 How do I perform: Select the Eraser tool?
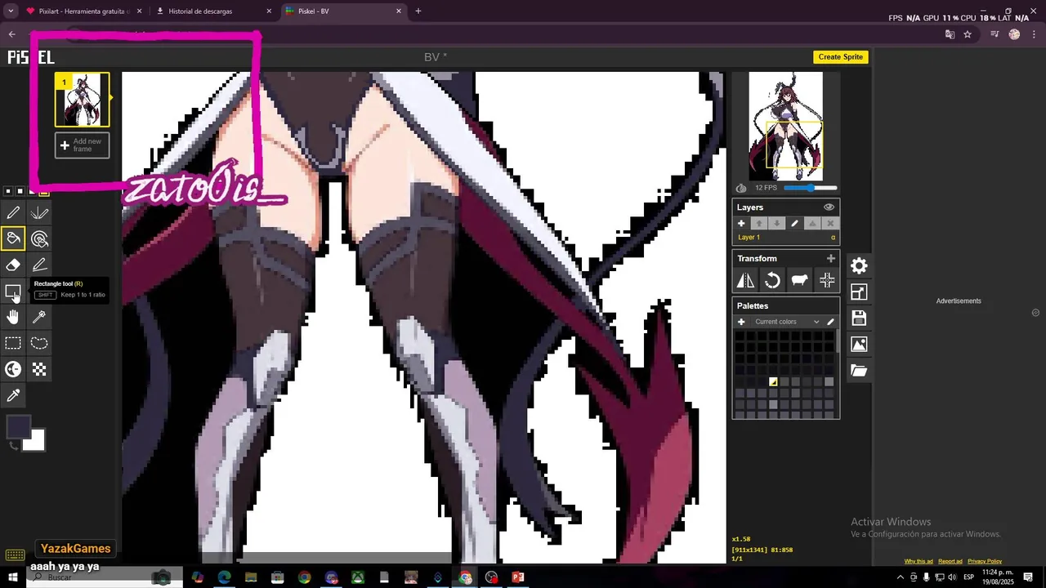[x=13, y=265]
